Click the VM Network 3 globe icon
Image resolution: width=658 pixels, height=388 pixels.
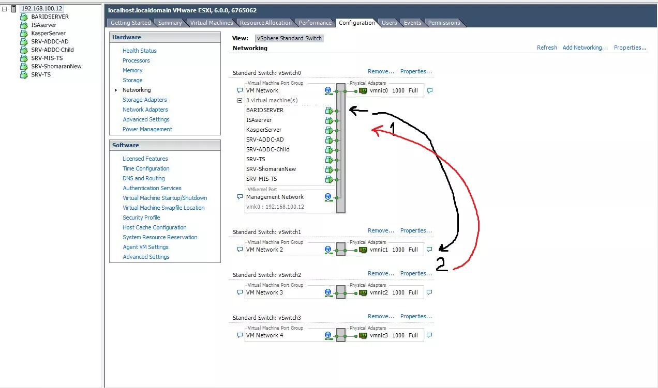point(328,292)
